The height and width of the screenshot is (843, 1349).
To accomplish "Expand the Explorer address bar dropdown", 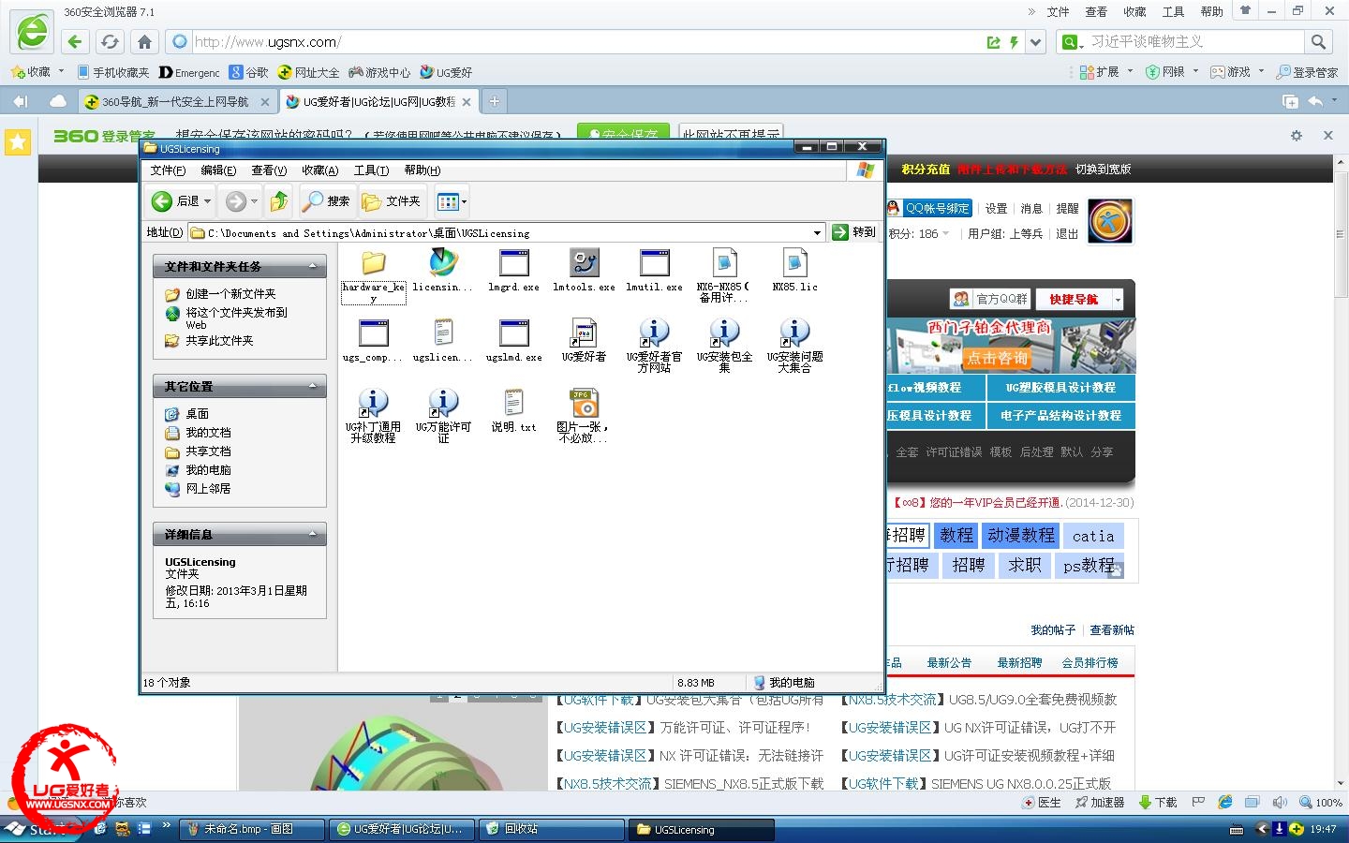I will click(817, 232).
